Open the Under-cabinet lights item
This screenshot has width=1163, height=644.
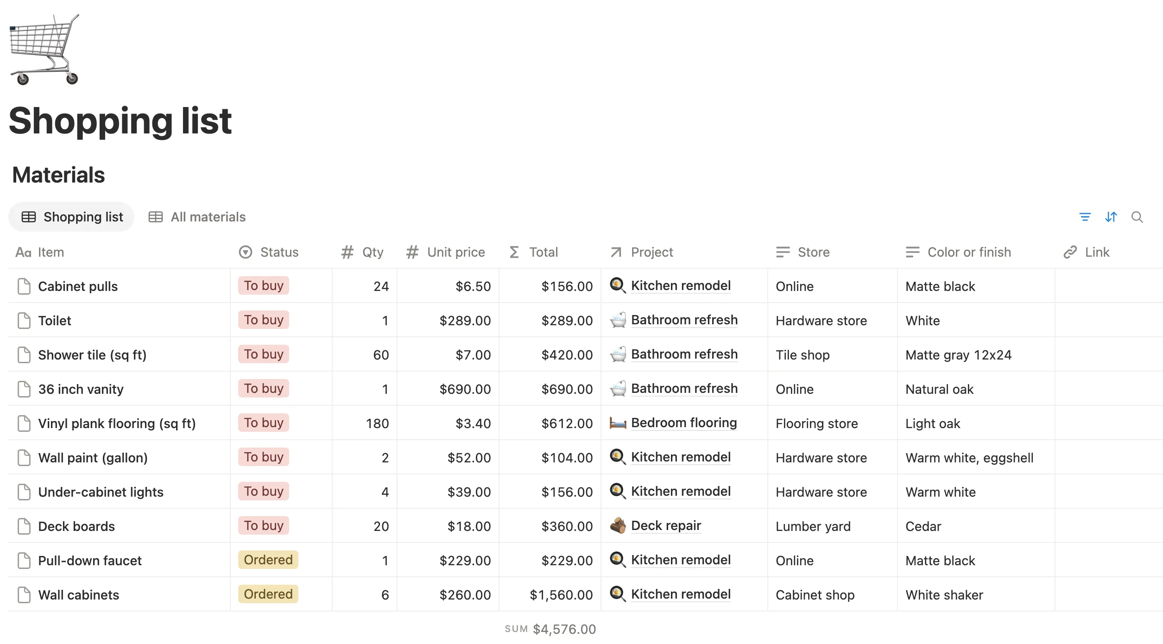101,492
